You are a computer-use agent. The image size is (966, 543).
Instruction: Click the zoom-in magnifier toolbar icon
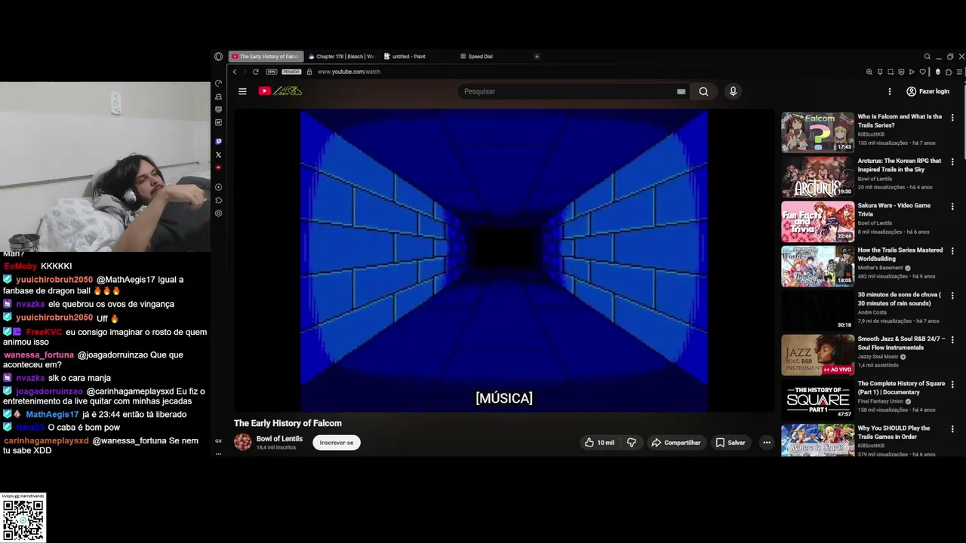point(869,72)
